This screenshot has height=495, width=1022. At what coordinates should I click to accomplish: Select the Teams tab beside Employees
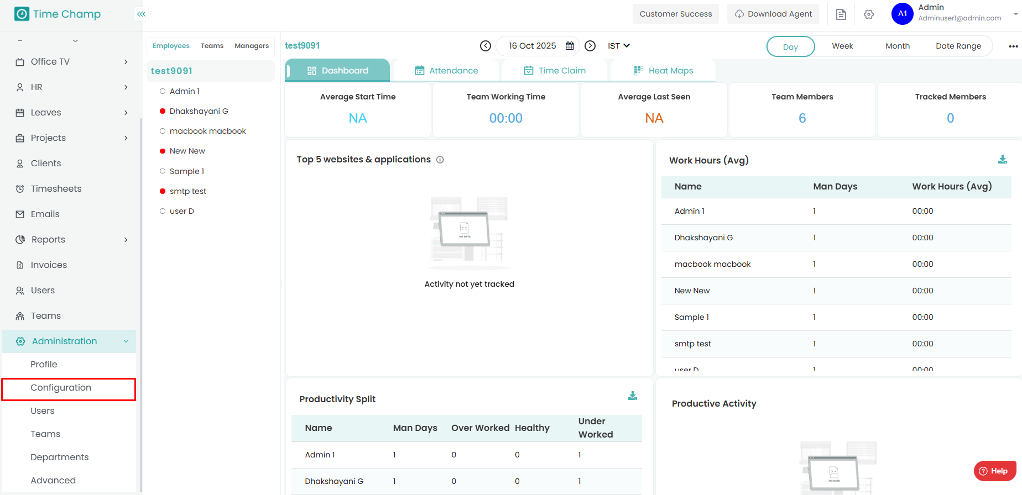tap(212, 46)
